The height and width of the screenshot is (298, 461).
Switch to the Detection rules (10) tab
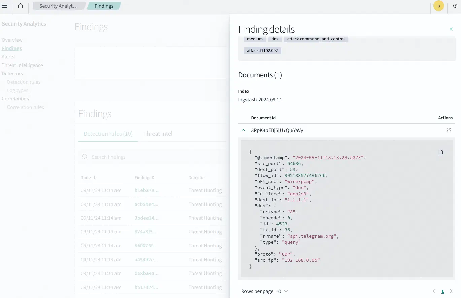108,134
